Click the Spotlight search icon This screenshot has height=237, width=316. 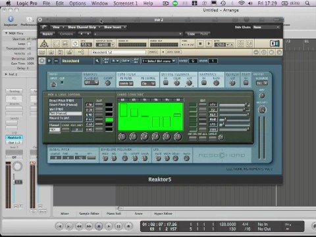pyautogui.click(x=307, y=3)
